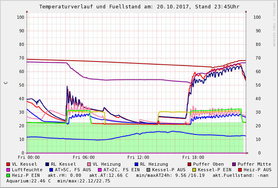Image resolution: width=278 pixels, height=188 pixels.
Task: Click the green Heiz-P EIN legend swatch
Action: pyautogui.click(x=8, y=175)
